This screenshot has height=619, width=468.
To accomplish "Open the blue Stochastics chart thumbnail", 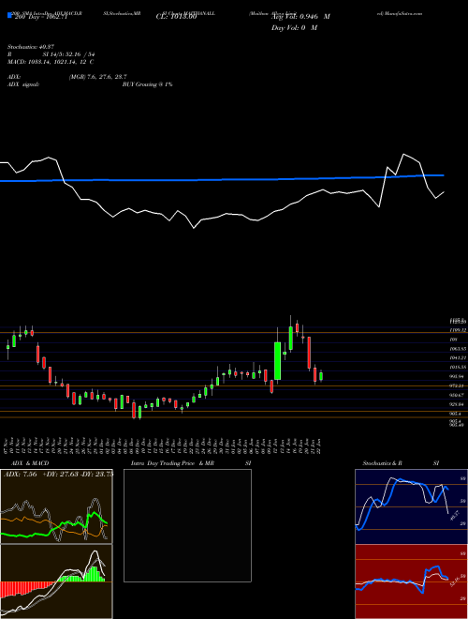I will (411, 506).
